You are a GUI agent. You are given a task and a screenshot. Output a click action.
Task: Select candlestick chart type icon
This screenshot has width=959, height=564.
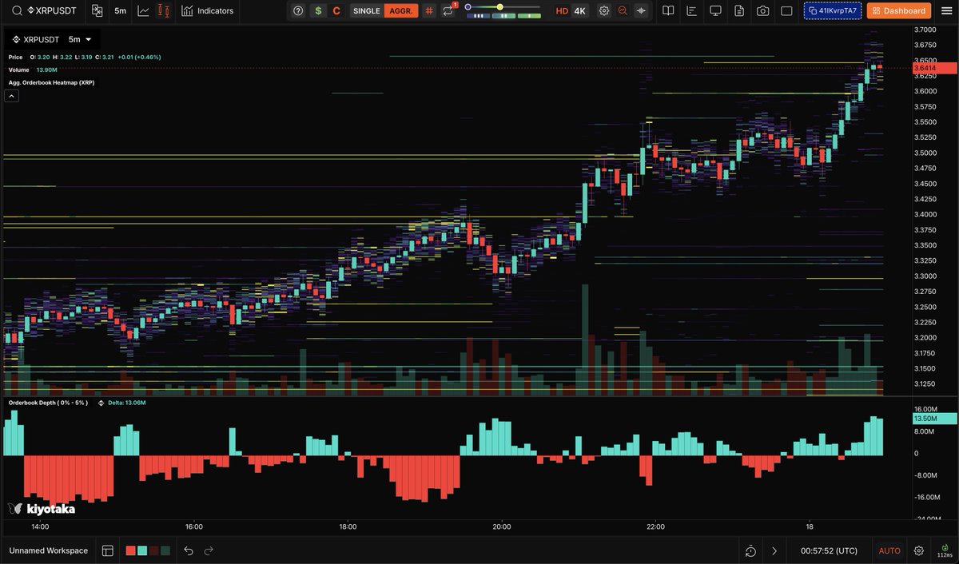click(x=164, y=11)
